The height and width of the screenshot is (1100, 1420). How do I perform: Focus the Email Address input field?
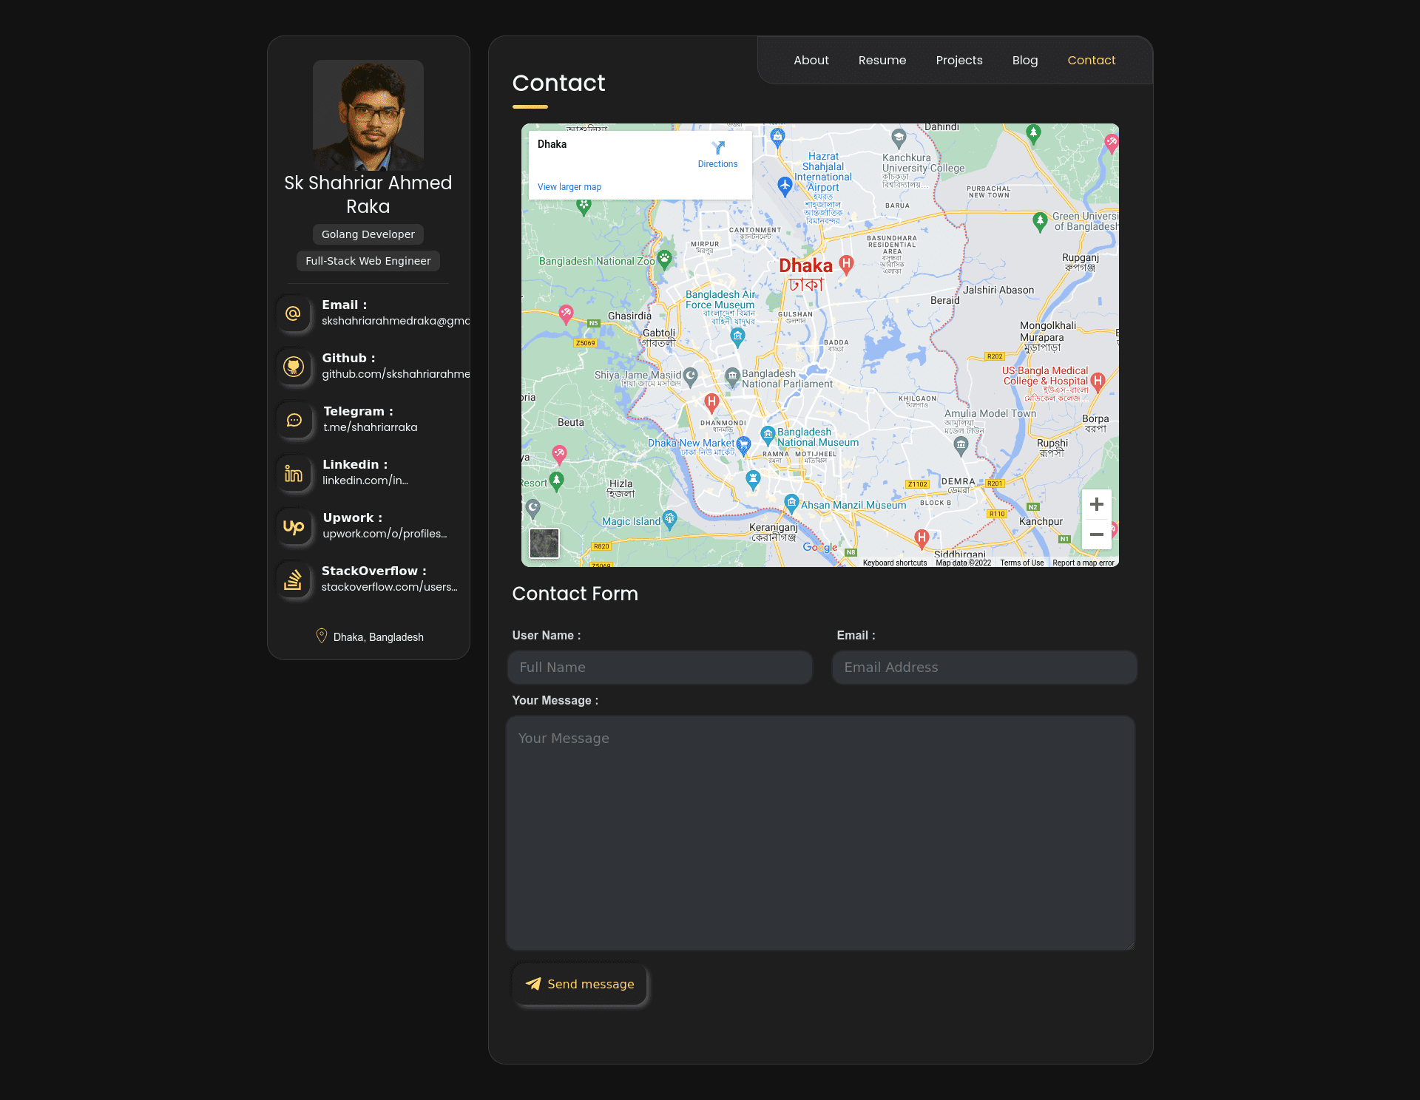984,668
